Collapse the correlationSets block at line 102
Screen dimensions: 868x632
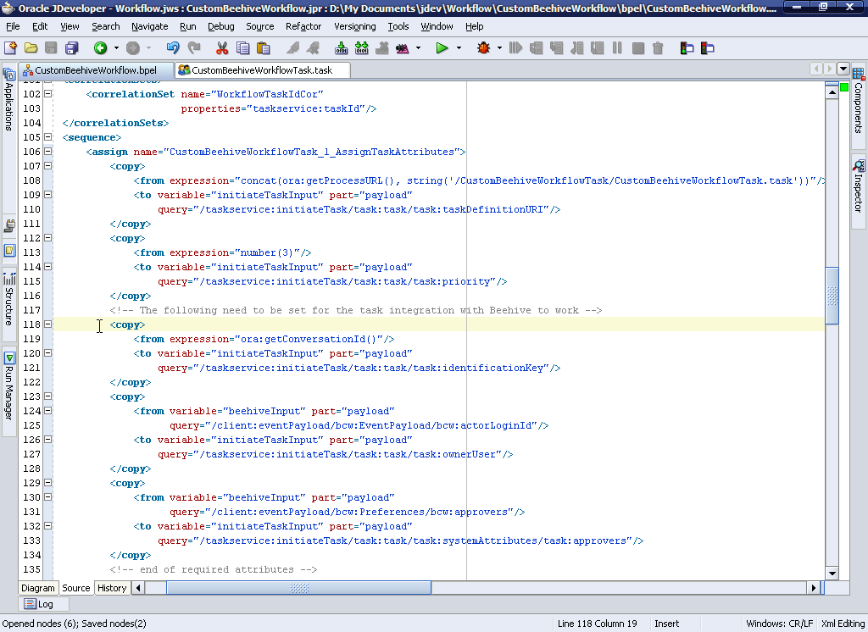pyautogui.click(x=47, y=93)
